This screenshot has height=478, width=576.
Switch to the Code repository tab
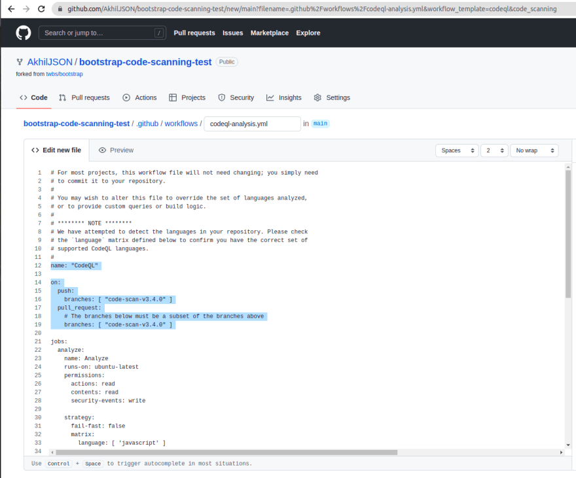tap(34, 97)
